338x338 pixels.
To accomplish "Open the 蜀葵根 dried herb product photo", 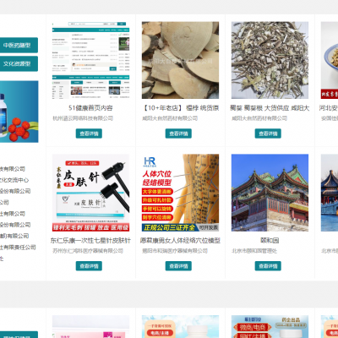I will (x=270, y=60).
